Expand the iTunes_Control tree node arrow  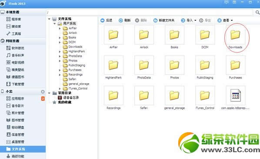point(60,88)
